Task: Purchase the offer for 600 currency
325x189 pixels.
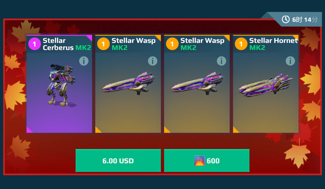Action: [207, 160]
